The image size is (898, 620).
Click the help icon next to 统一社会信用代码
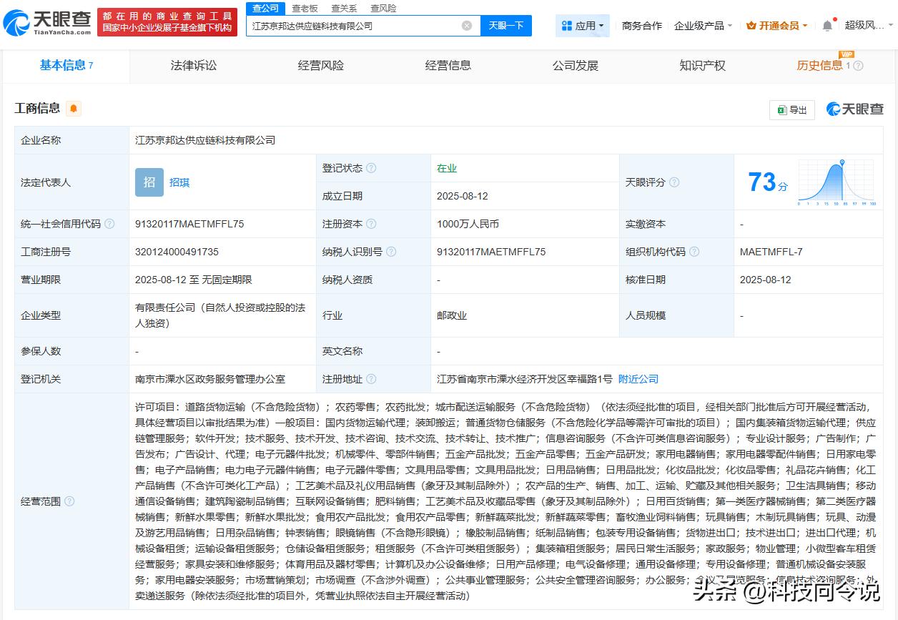tap(109, 224)
